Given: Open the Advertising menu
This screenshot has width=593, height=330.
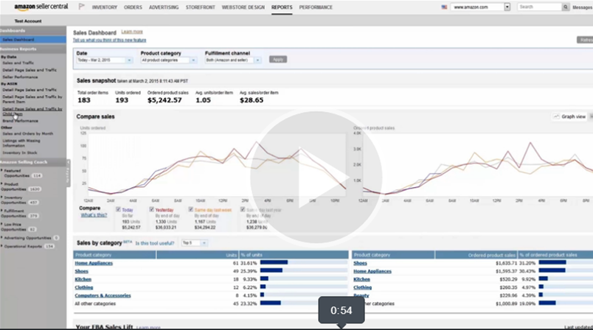Looking at the screenshot, I should (164, 7).
